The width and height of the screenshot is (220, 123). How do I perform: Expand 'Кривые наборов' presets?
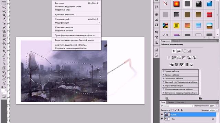tap(163, 75)
